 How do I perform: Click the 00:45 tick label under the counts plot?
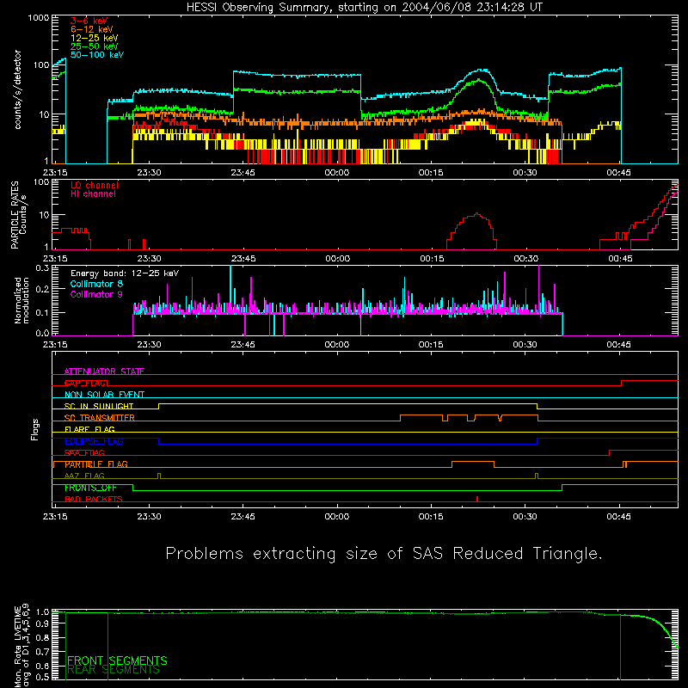(618, 173)
